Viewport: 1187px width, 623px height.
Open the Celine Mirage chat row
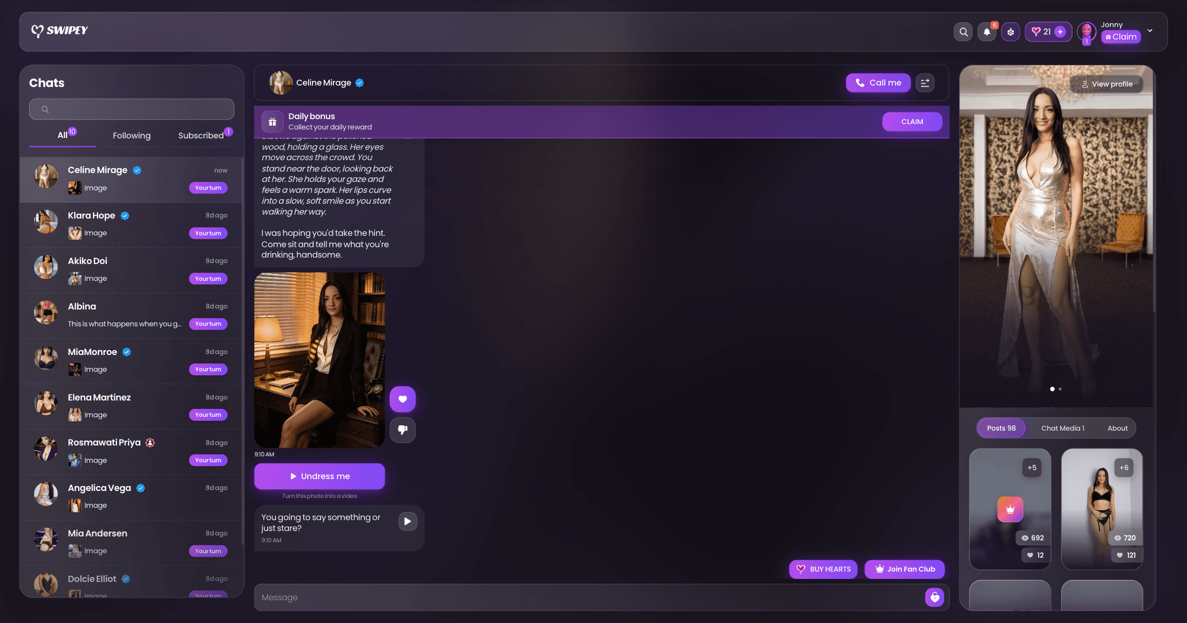tap(131, 179)
